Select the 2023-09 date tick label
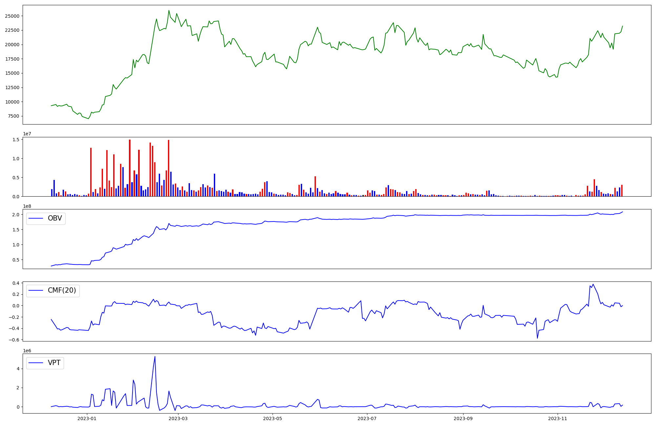656x426 pixels. 463,418
